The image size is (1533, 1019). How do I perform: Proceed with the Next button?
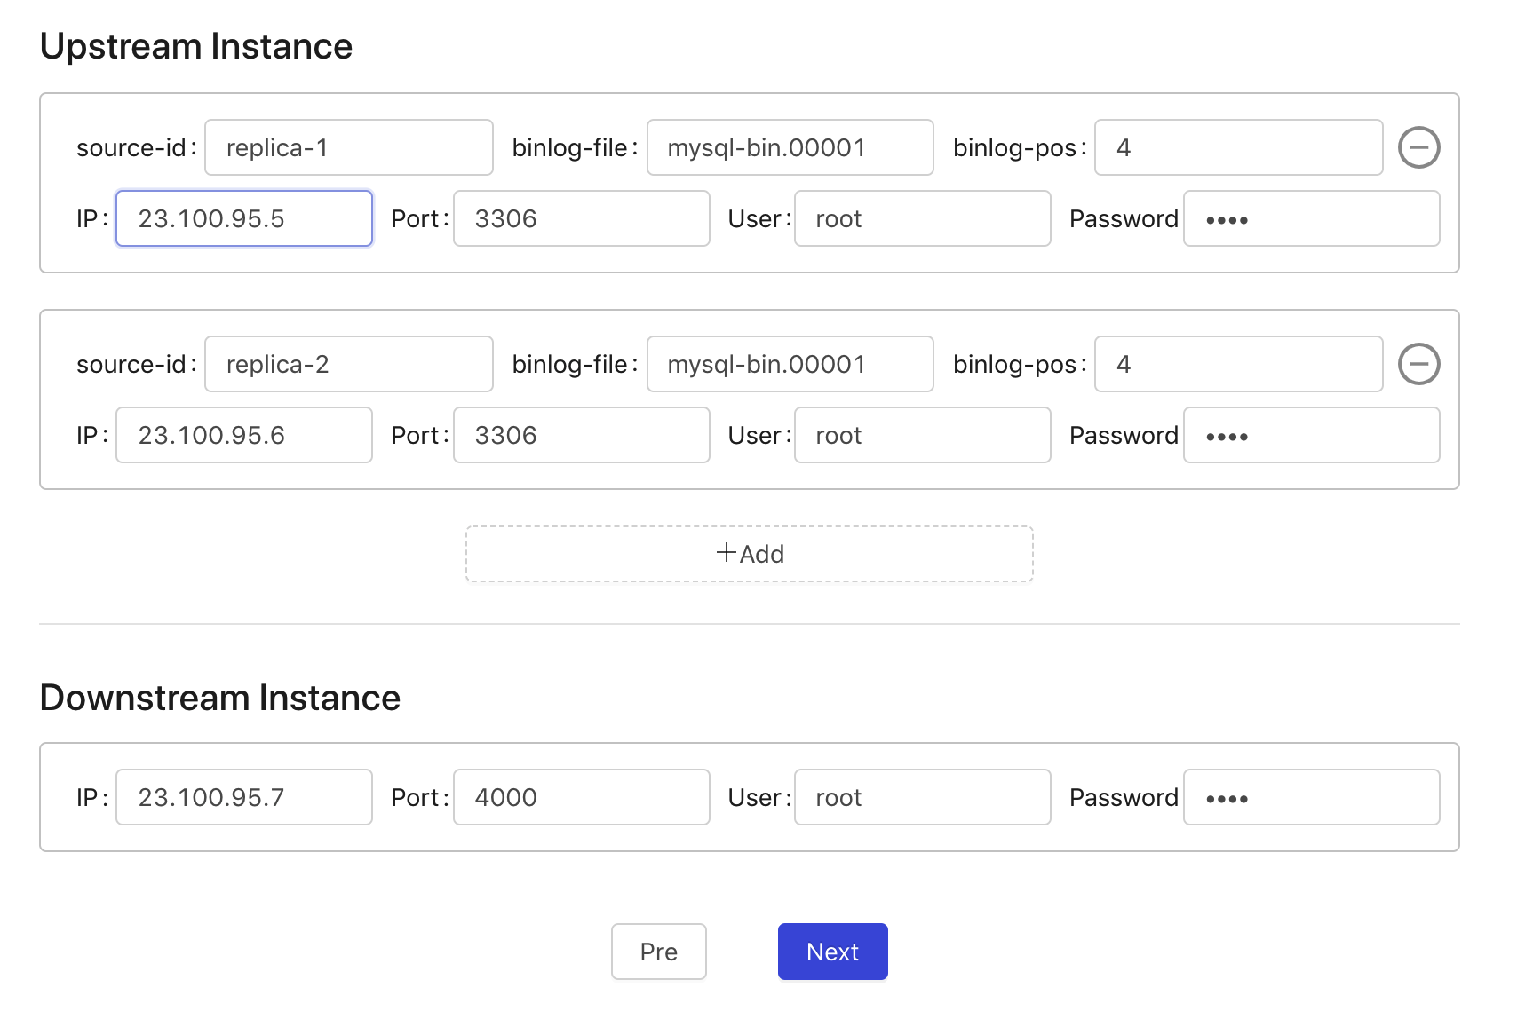tap(833, 952)
